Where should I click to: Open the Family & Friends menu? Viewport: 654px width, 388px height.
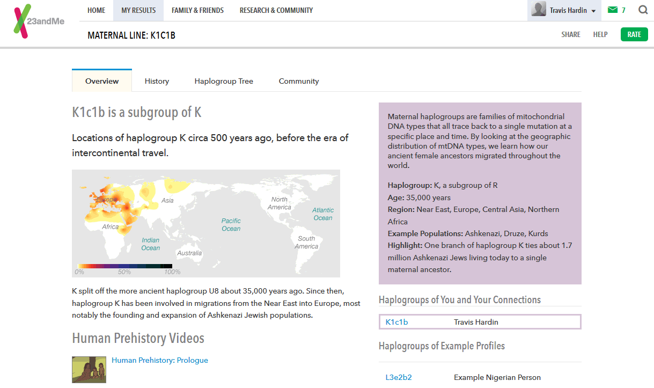(x=197, y=10)
